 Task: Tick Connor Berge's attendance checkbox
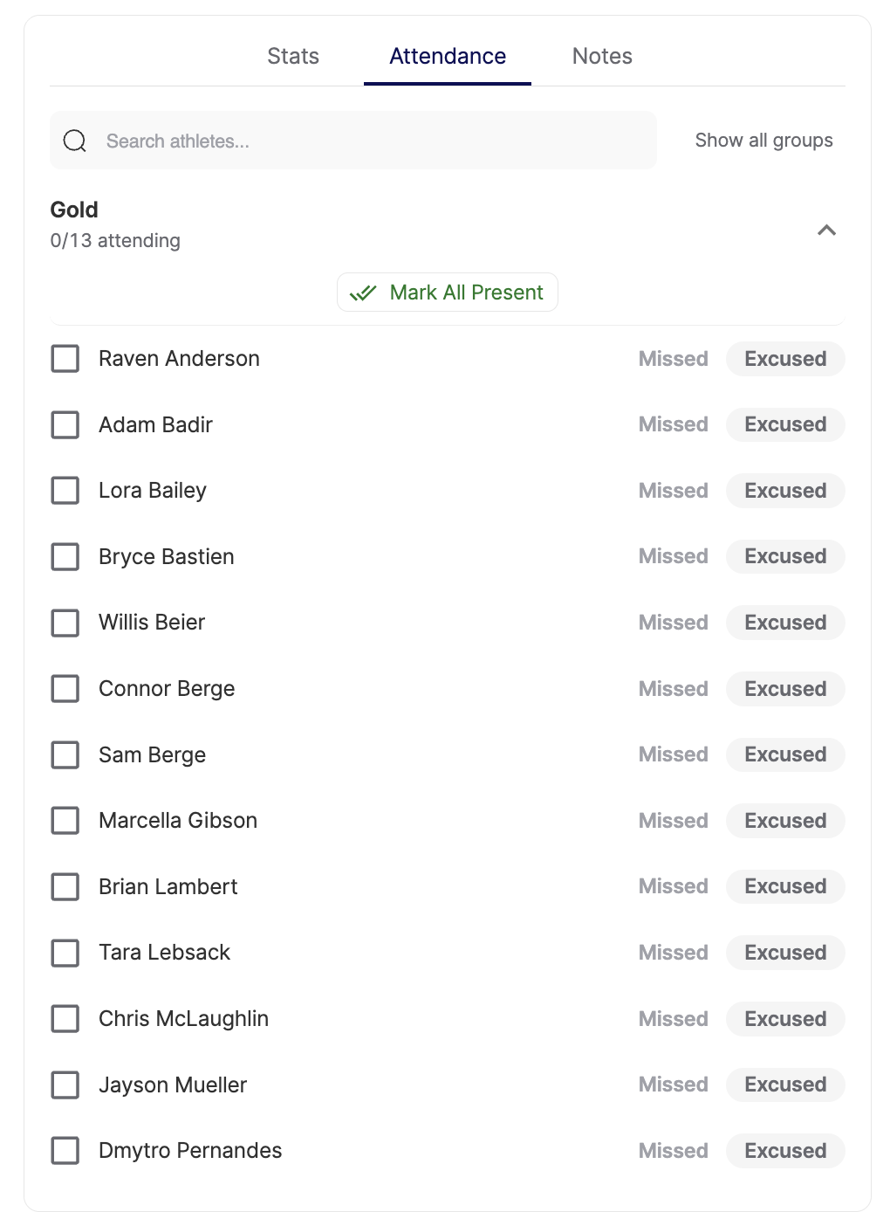[65, 689]
